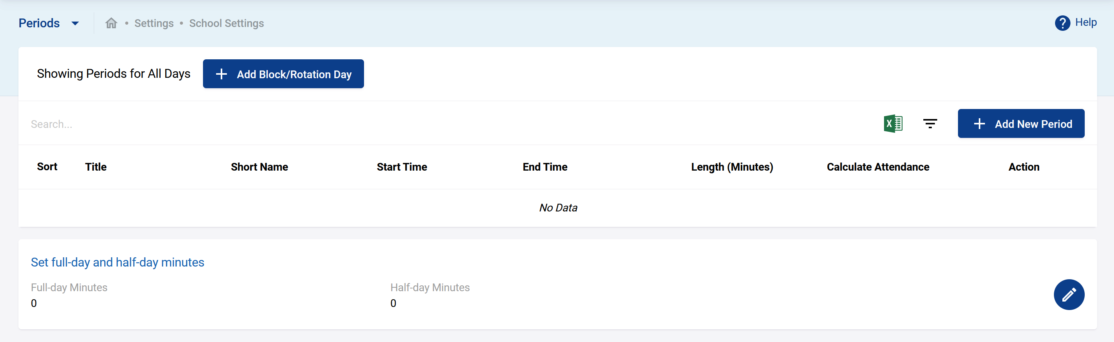Open the Help link

click(x=1085, y=22)
